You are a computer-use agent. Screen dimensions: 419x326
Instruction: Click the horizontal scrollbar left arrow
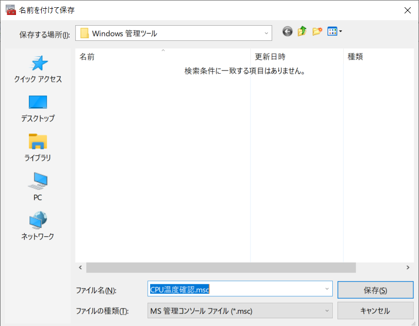79,267
